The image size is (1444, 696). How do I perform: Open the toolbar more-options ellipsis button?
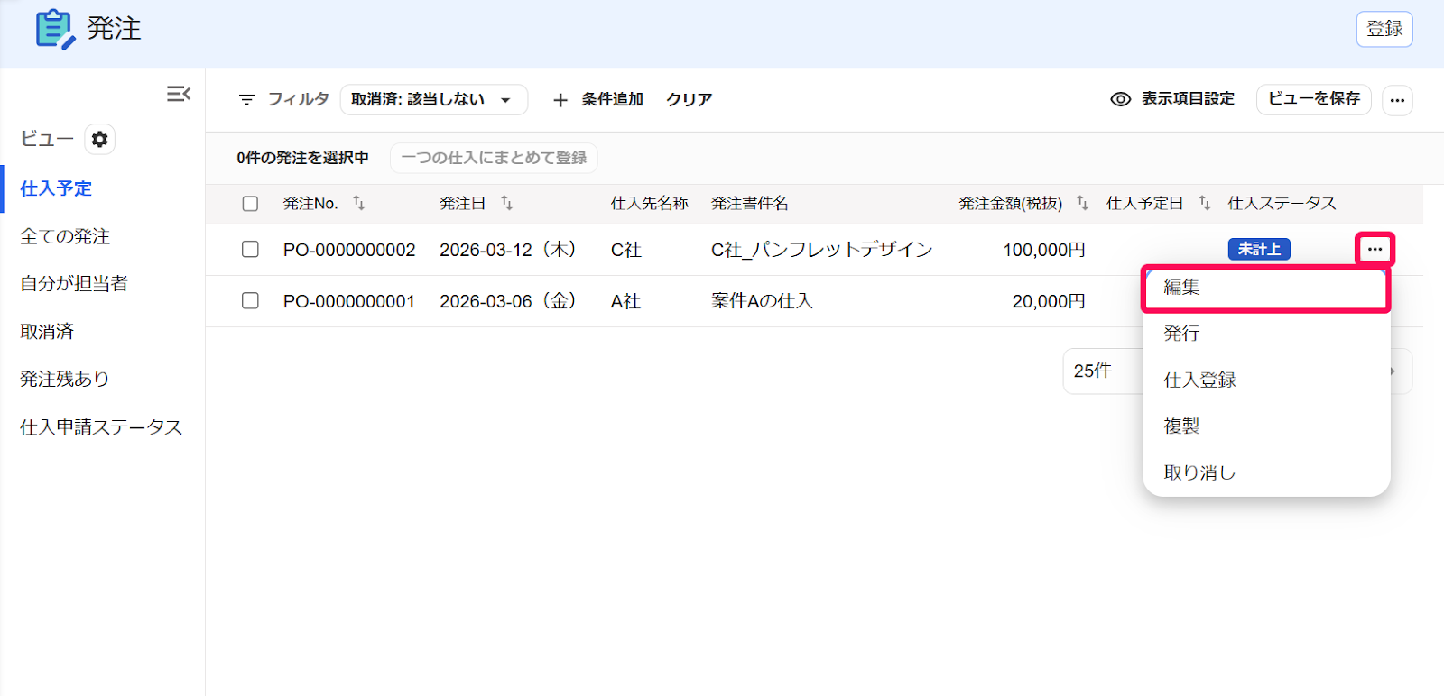tap(1397, 100)
